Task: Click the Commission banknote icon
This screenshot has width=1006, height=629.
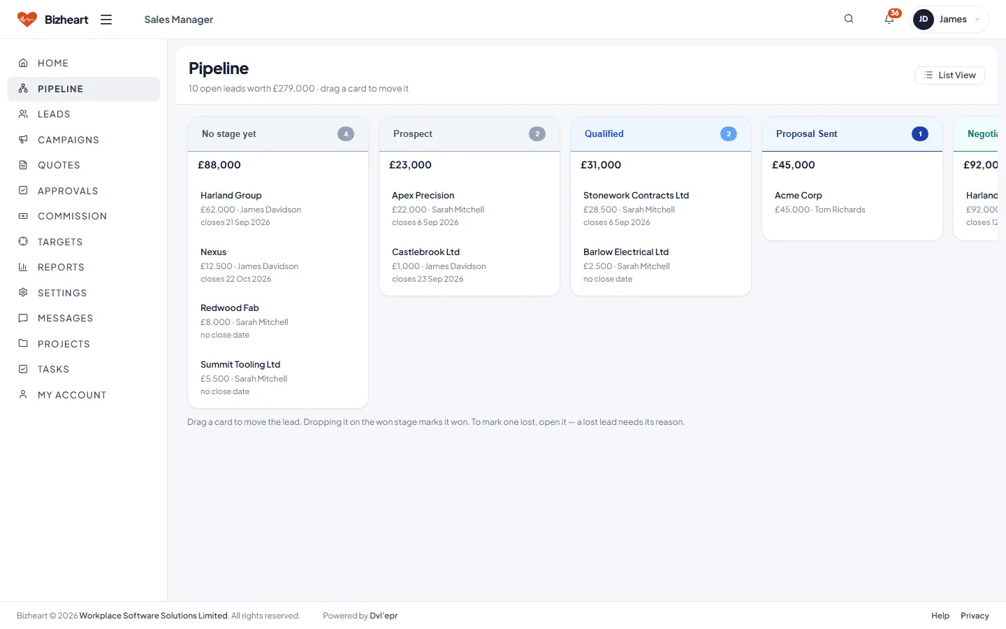Action: click(23, 216)
